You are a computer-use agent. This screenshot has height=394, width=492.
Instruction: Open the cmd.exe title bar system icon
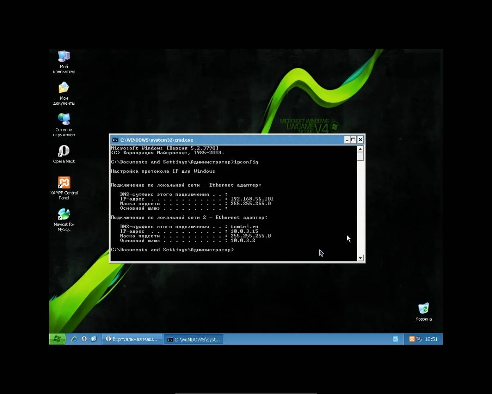(x=115, y=140)
